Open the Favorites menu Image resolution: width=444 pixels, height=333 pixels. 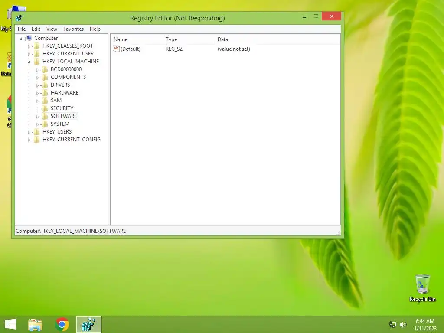pos(73,29)
